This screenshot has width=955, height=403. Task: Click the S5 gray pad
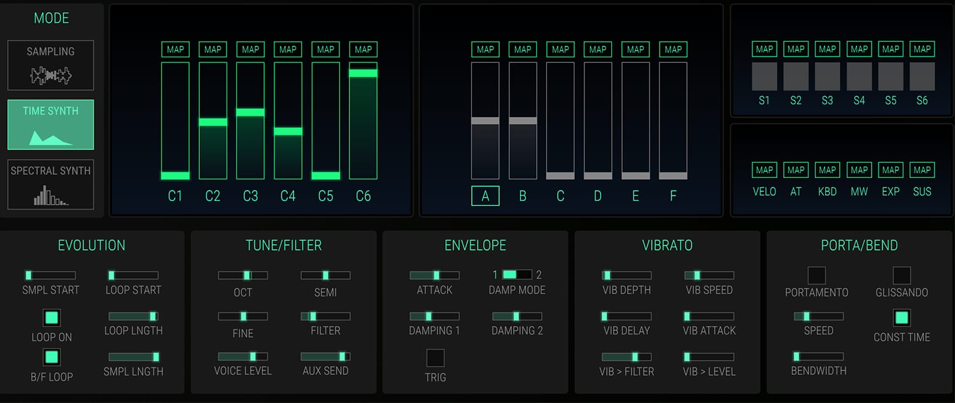point(891,76)
